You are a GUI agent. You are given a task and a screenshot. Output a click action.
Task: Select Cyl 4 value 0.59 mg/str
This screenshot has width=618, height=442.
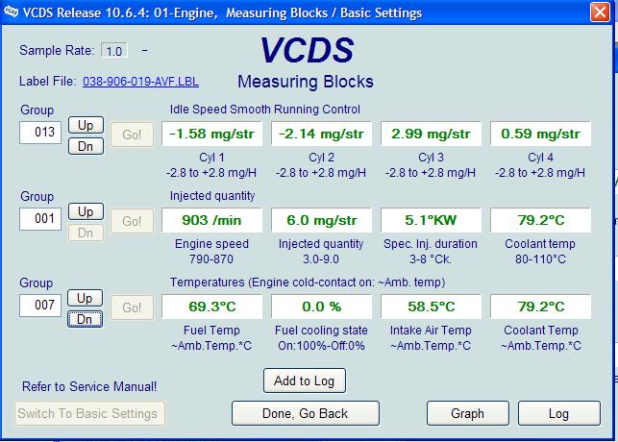(x=541, y=134)
